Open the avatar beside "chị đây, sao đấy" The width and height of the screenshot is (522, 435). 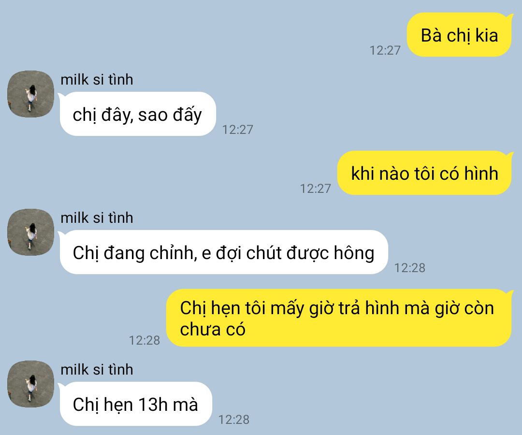pos(30,94)
